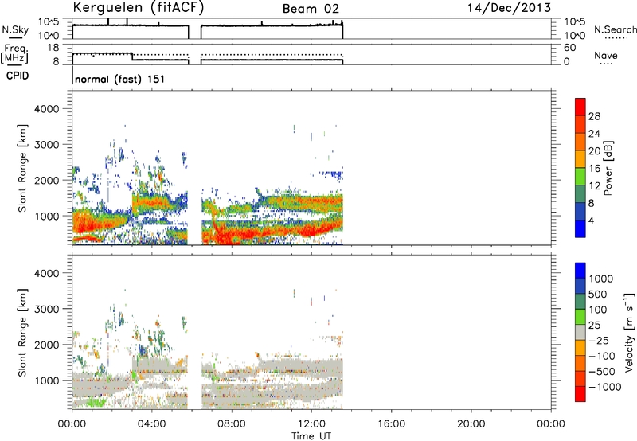The height and width of the screenshot is (441, 637).
Task: Click the '20:00' time axis label
Action: click(471, 424)
